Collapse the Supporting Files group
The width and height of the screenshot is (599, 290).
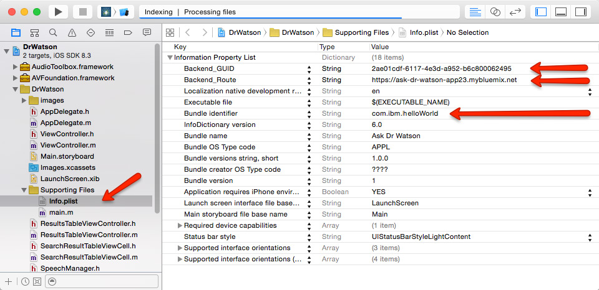point(24,190)
